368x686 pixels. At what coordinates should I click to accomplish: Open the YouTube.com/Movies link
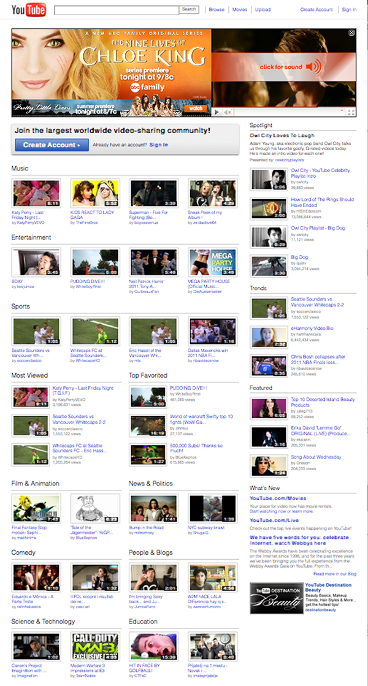[278, 498]
